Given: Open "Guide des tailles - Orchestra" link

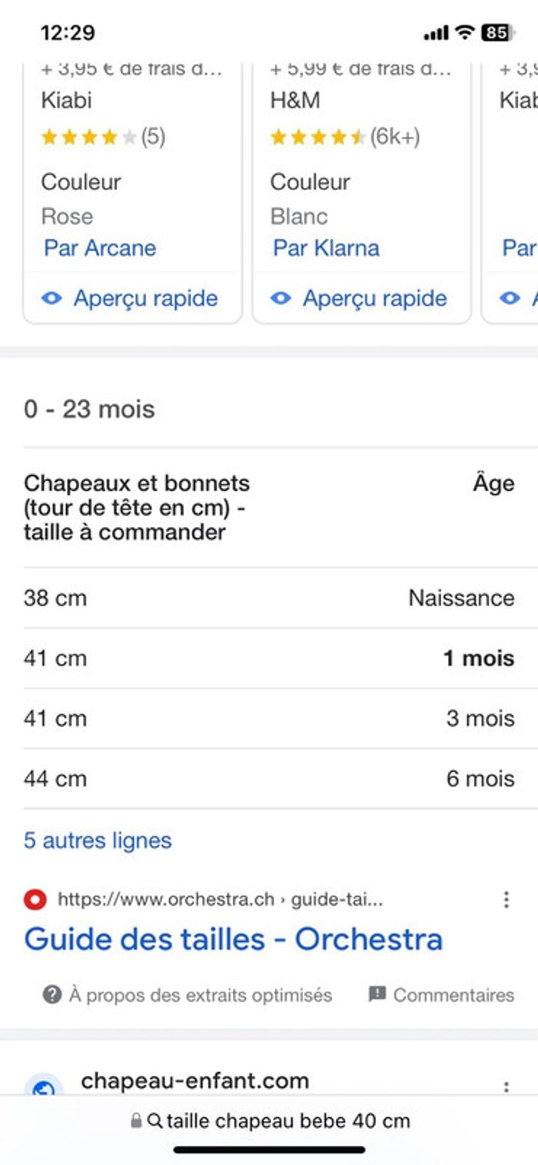Looking at the screenshot, I should [233, 940].
